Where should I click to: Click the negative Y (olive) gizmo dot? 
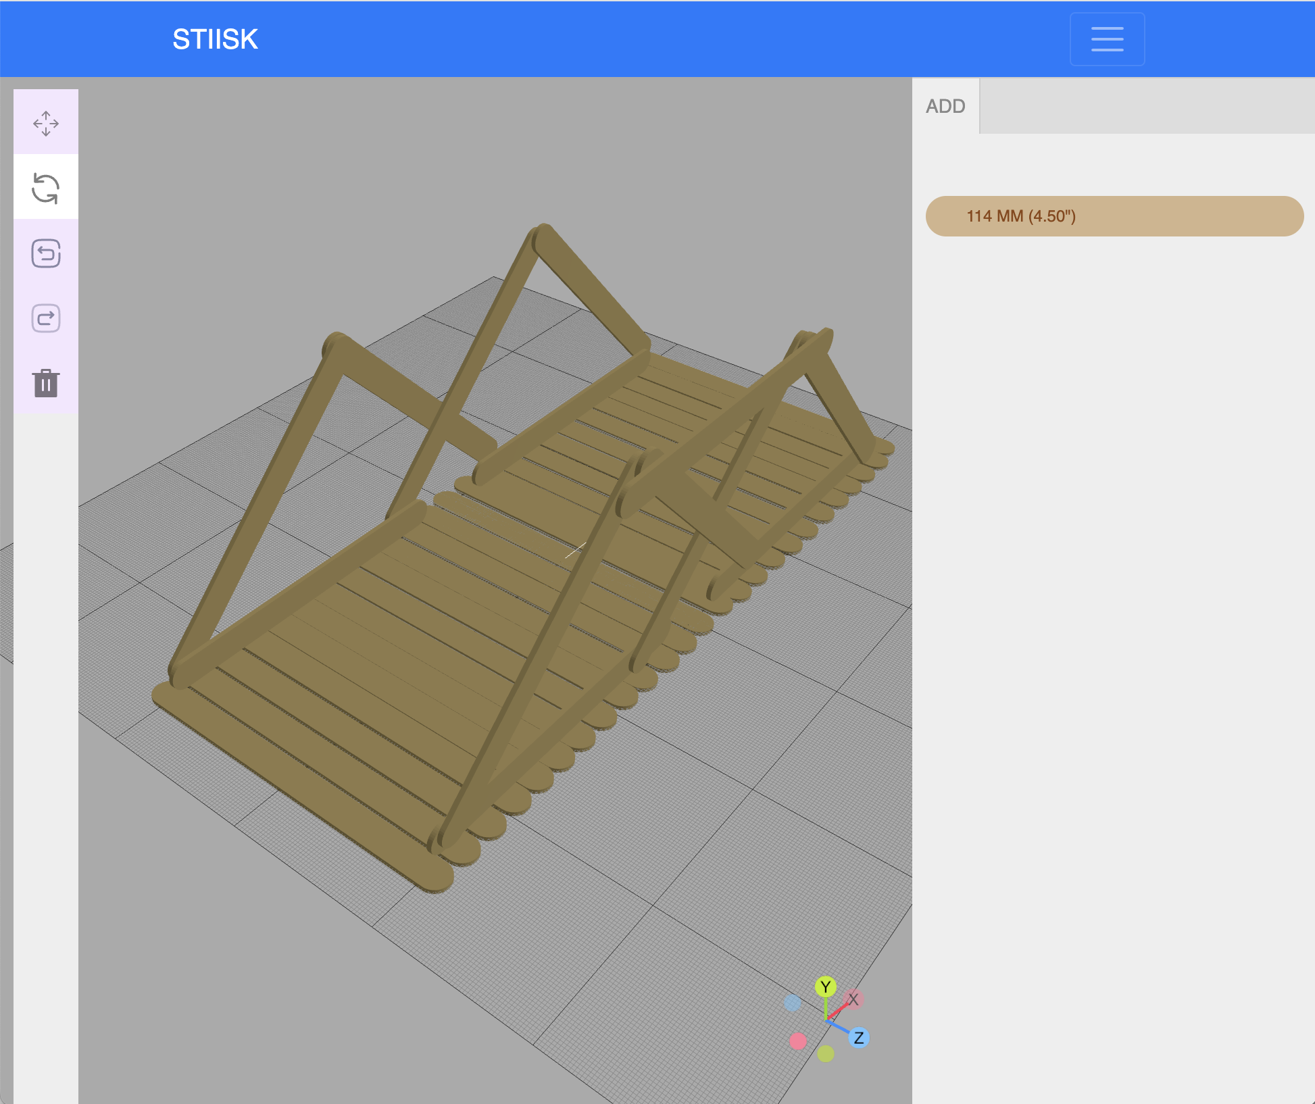825,1054
